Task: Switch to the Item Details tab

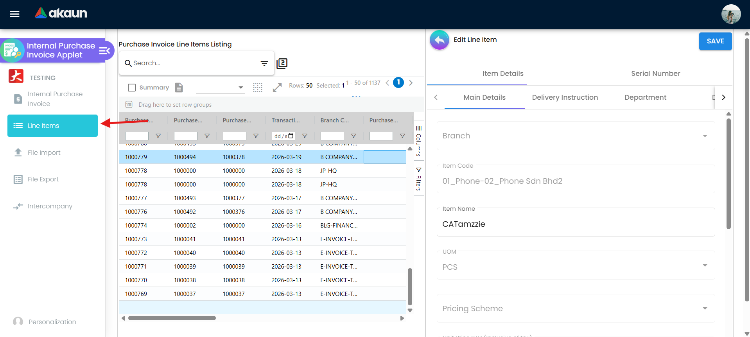Action: tap(503, 73)
